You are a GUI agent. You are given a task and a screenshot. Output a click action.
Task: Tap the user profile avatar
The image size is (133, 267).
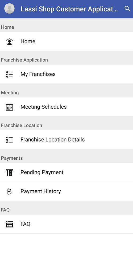tap(9, 9)
